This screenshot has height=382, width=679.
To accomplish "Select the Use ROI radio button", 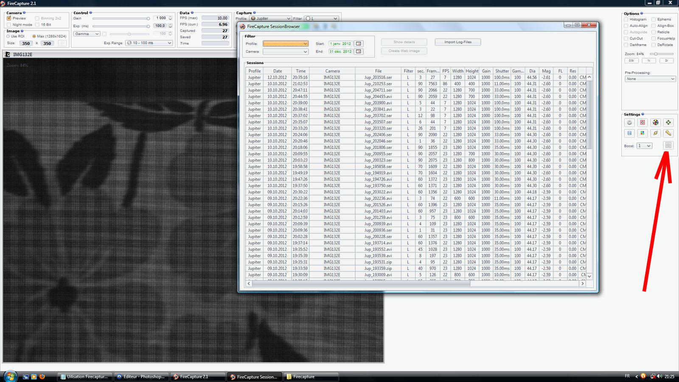I will [8, 37].
